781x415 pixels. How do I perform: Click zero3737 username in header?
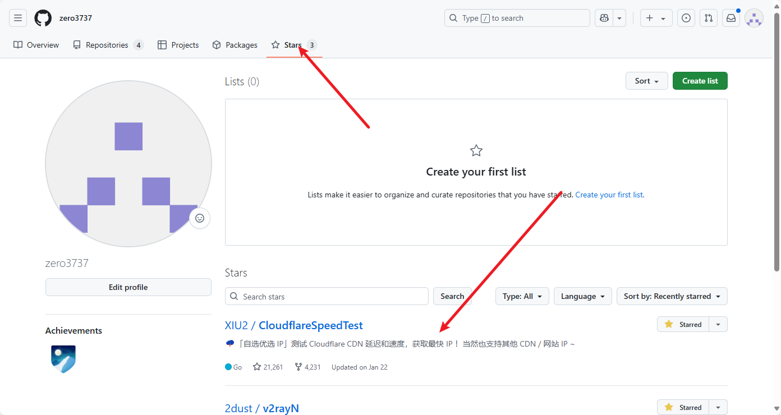(76, 18)
